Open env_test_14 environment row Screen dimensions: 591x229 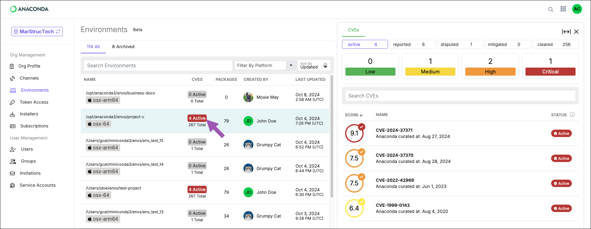(x=205, y=169)
